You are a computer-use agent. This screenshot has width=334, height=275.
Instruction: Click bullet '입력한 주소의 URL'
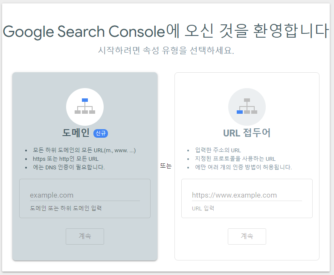click(218, 150)
